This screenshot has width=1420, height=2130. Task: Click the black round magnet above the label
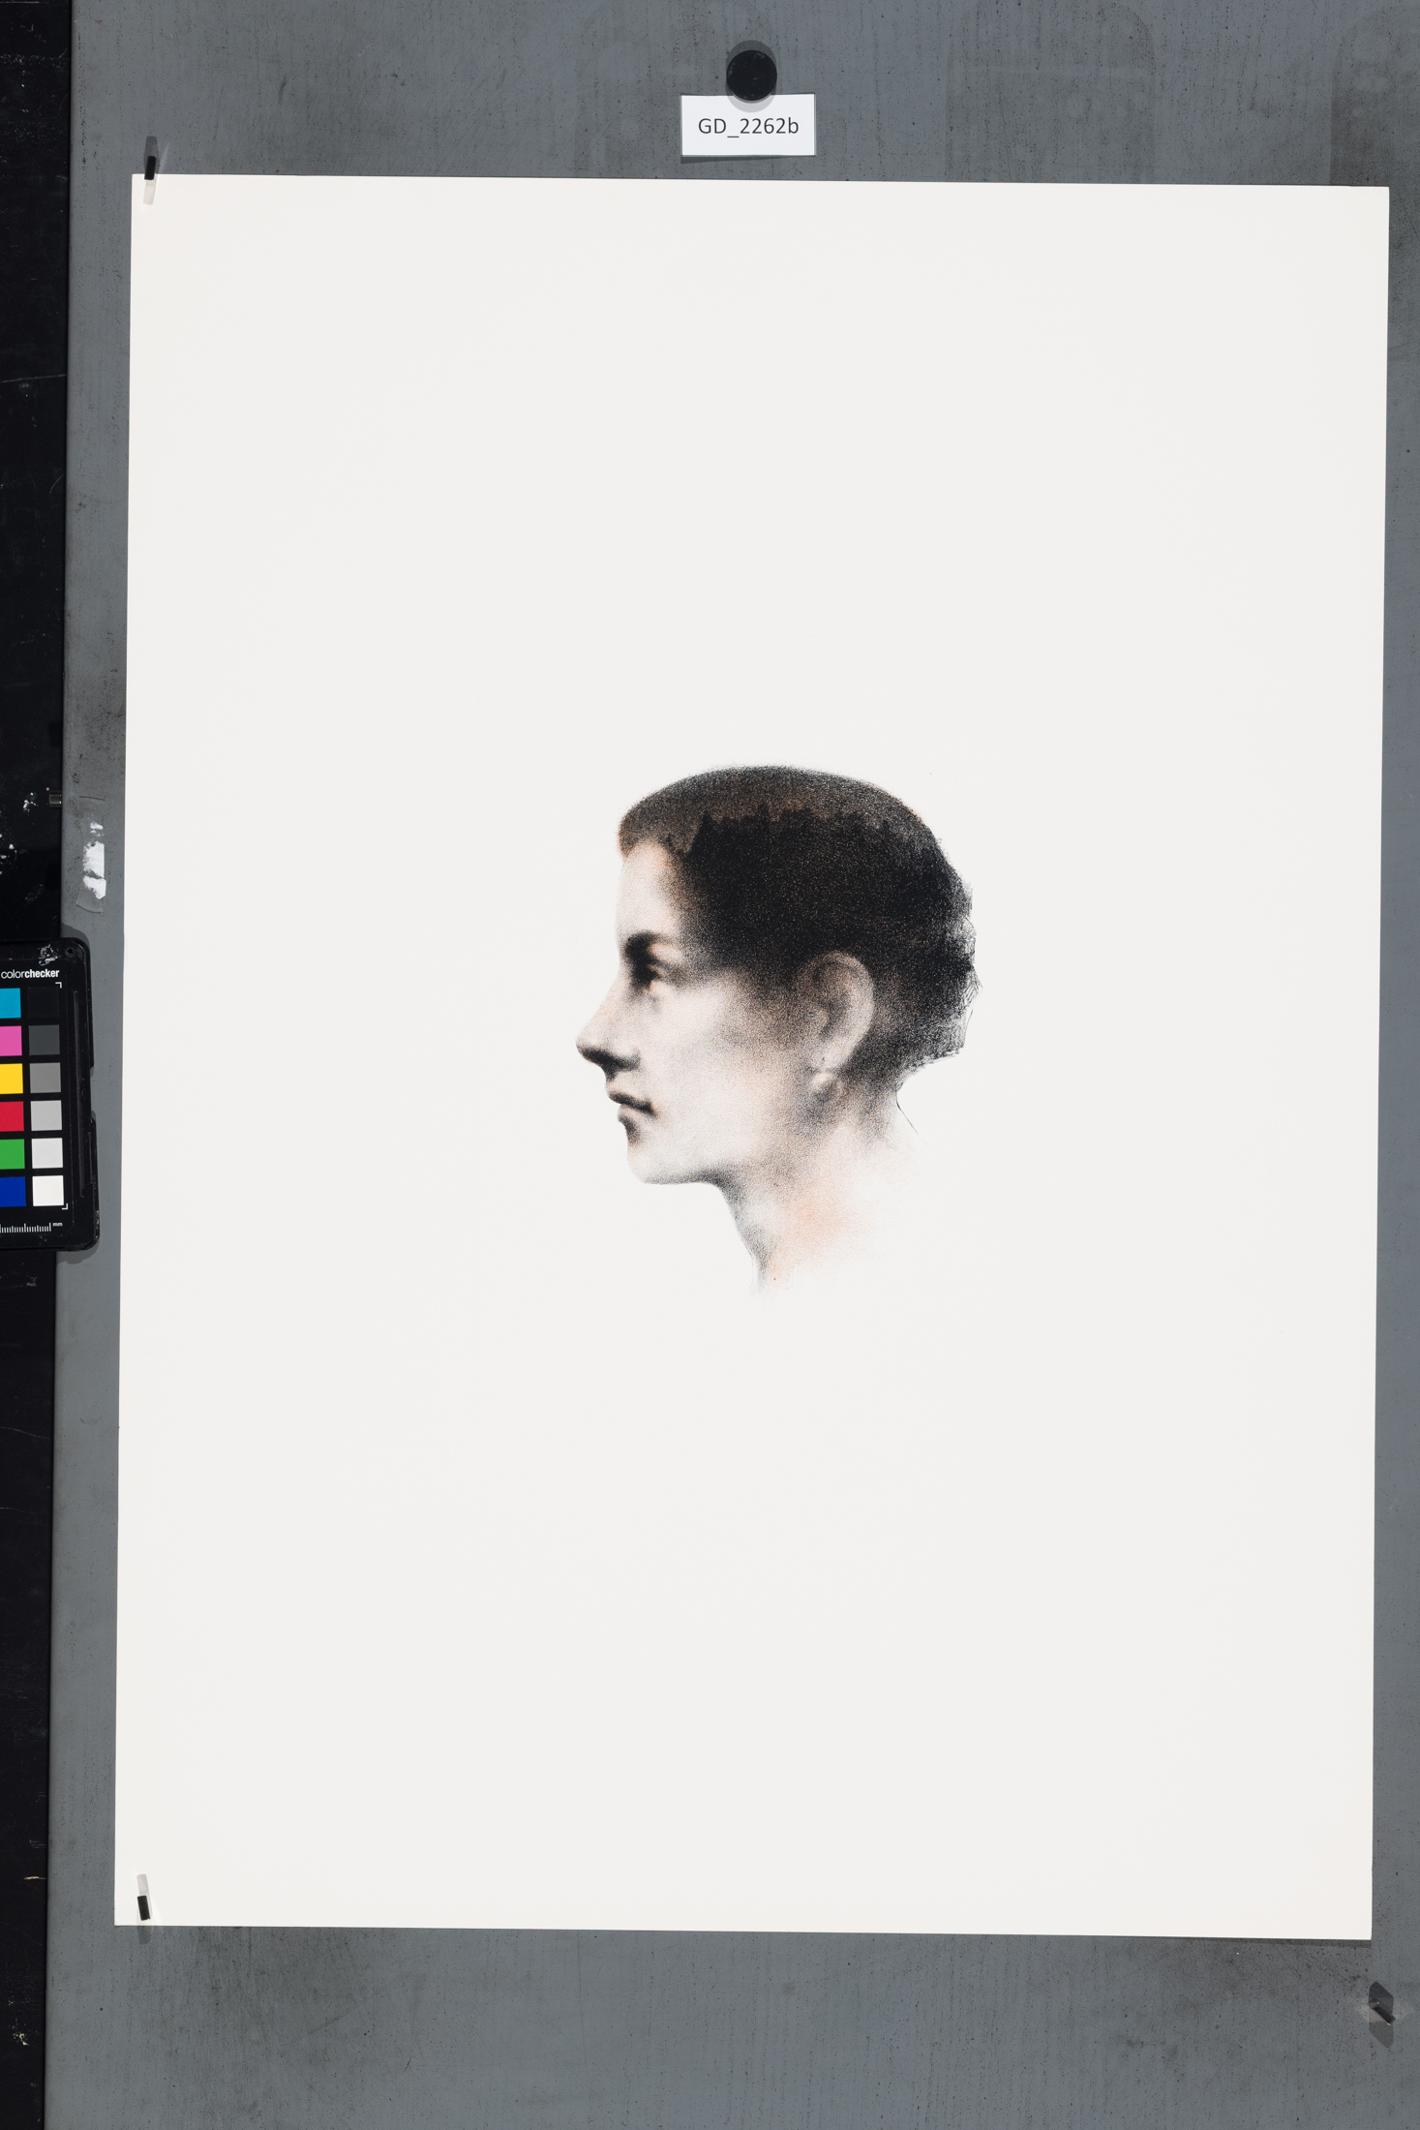[x=751, y=73]
